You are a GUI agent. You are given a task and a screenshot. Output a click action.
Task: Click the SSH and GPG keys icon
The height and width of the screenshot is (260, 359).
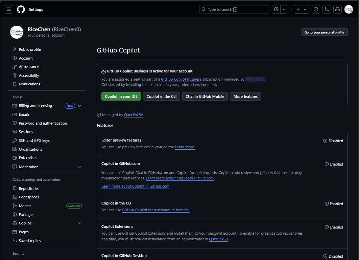15,140
